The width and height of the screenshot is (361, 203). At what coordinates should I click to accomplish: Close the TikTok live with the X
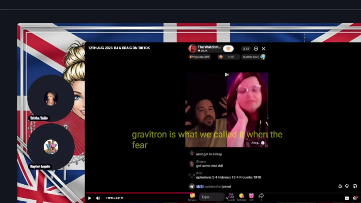[263, 49]
